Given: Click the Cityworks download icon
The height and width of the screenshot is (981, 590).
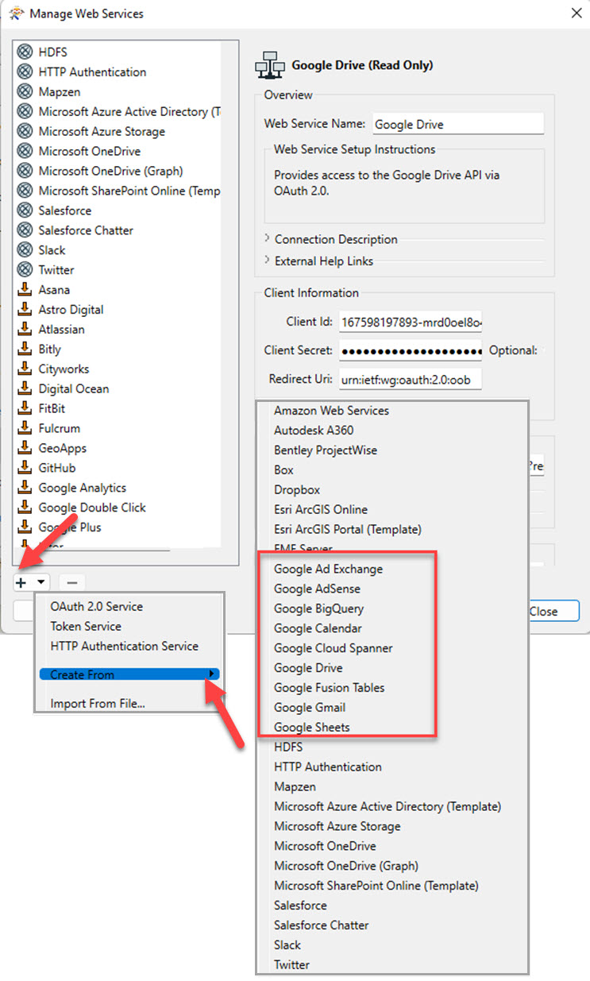Looking at the screenshot, I should point(25,369).
